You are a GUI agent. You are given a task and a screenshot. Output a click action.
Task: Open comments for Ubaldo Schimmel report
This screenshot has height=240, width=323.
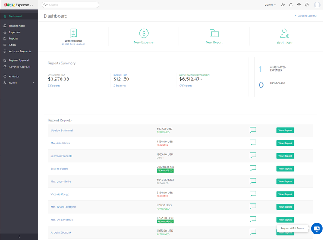tap(253, 130)
